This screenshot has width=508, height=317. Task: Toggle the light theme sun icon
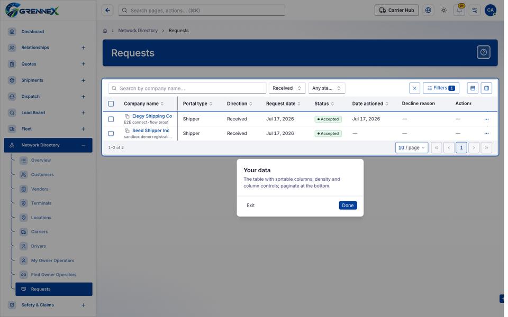click(443, 11)
